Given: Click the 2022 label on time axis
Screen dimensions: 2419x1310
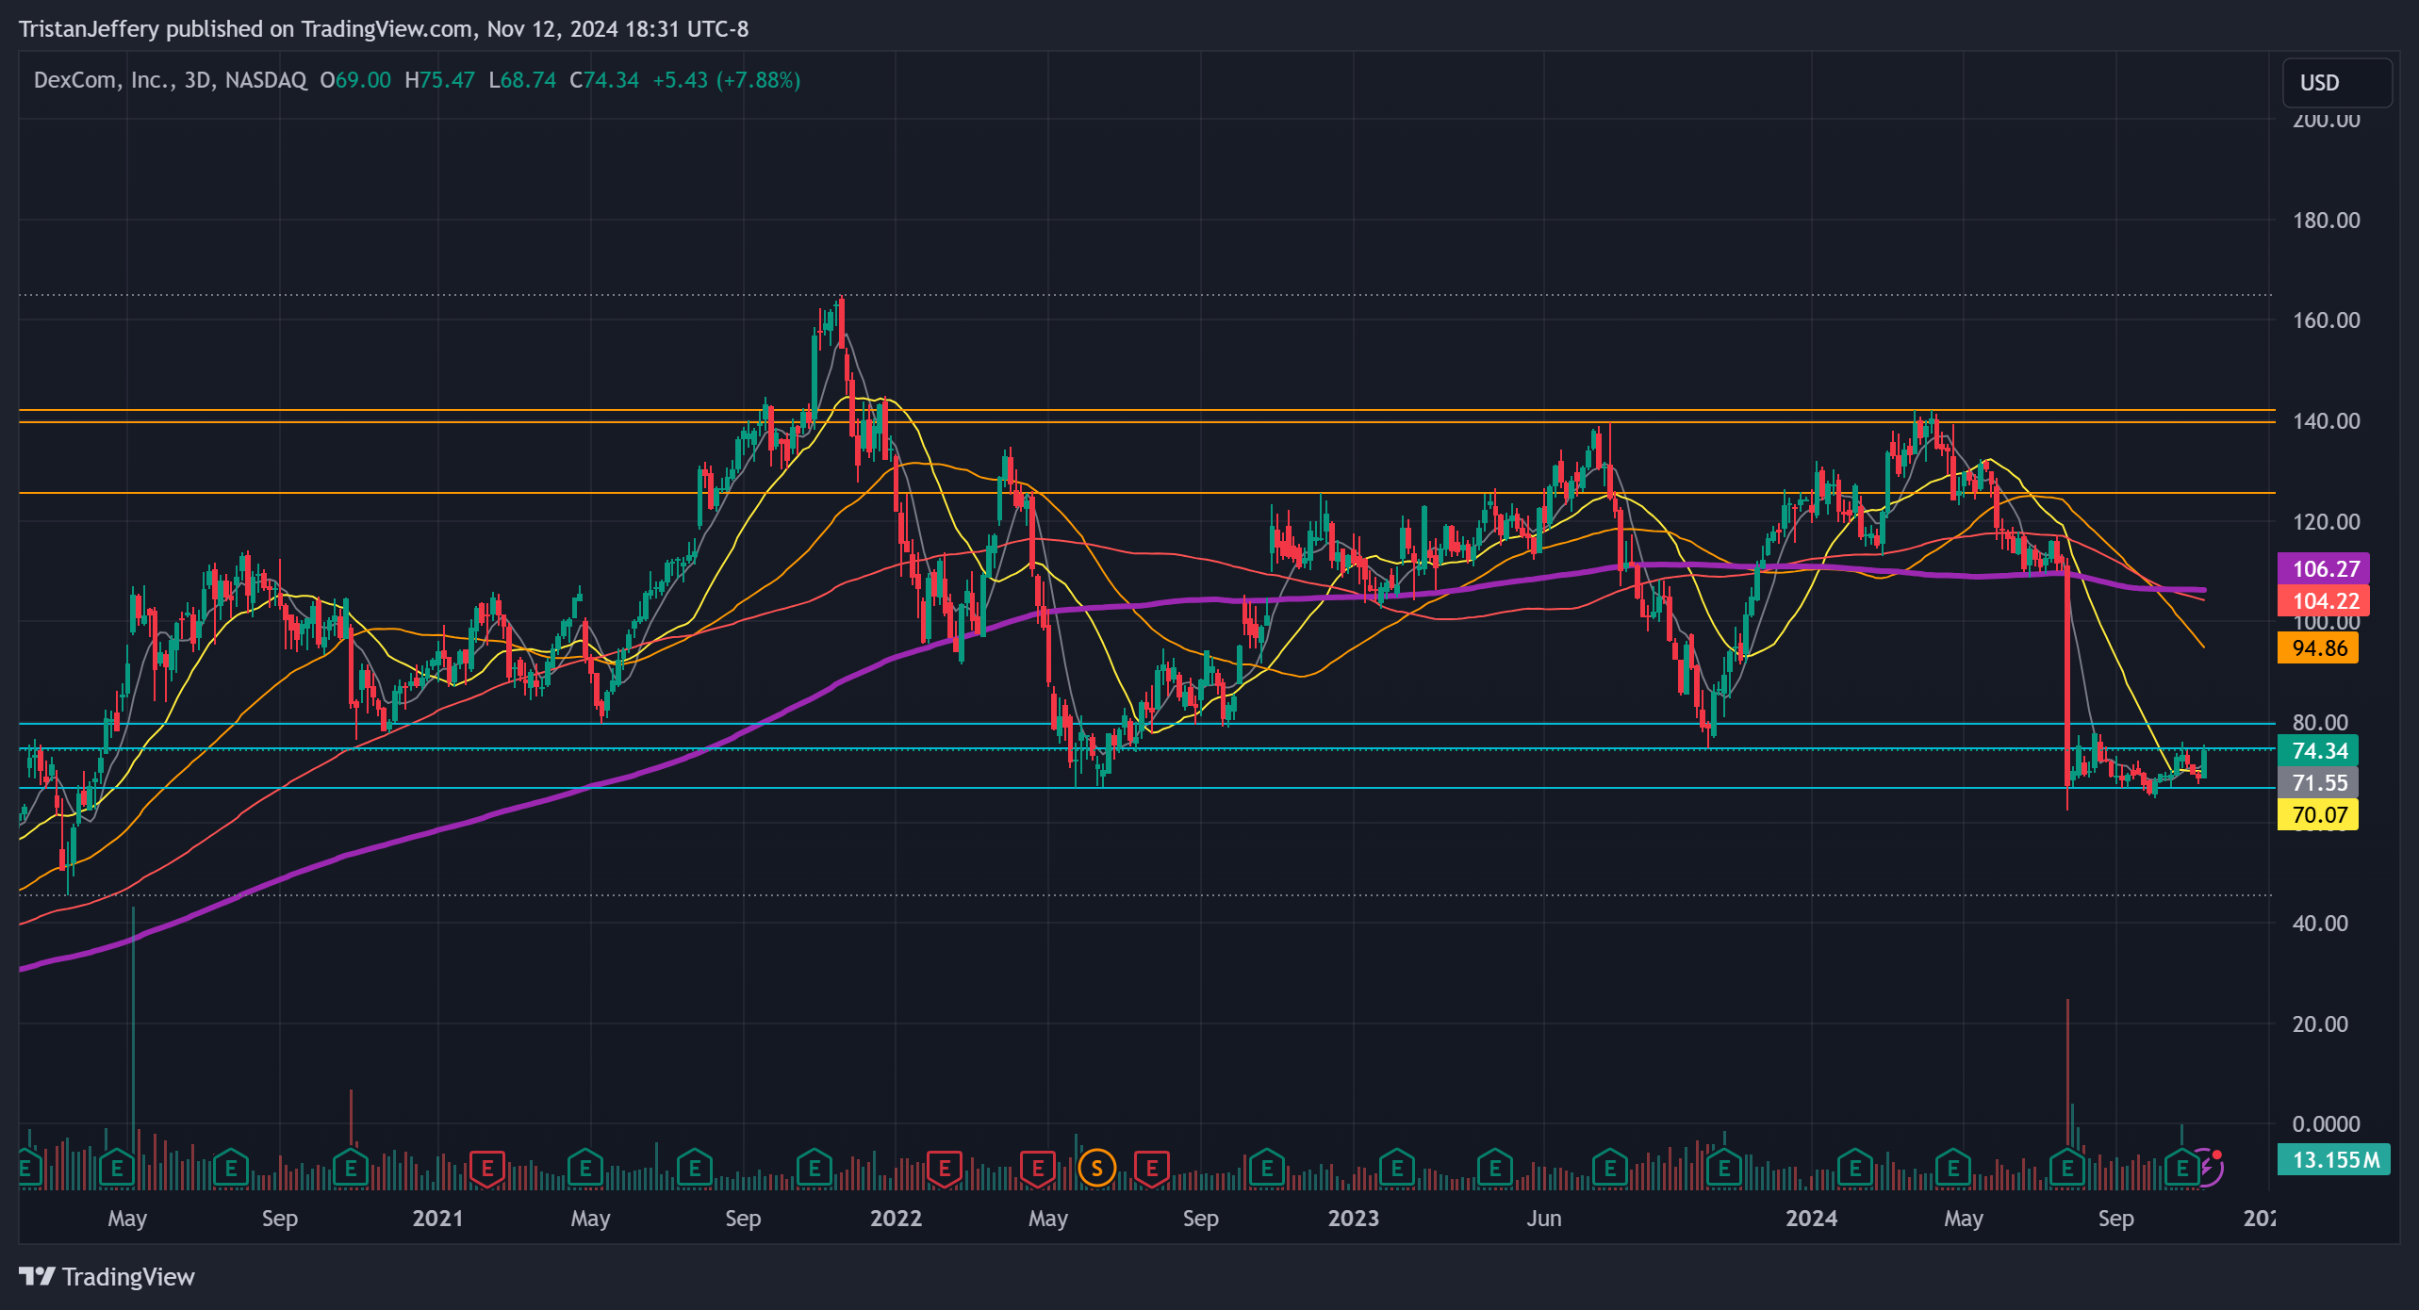Looking at the screenshot, I should [x=896, y=1219].
